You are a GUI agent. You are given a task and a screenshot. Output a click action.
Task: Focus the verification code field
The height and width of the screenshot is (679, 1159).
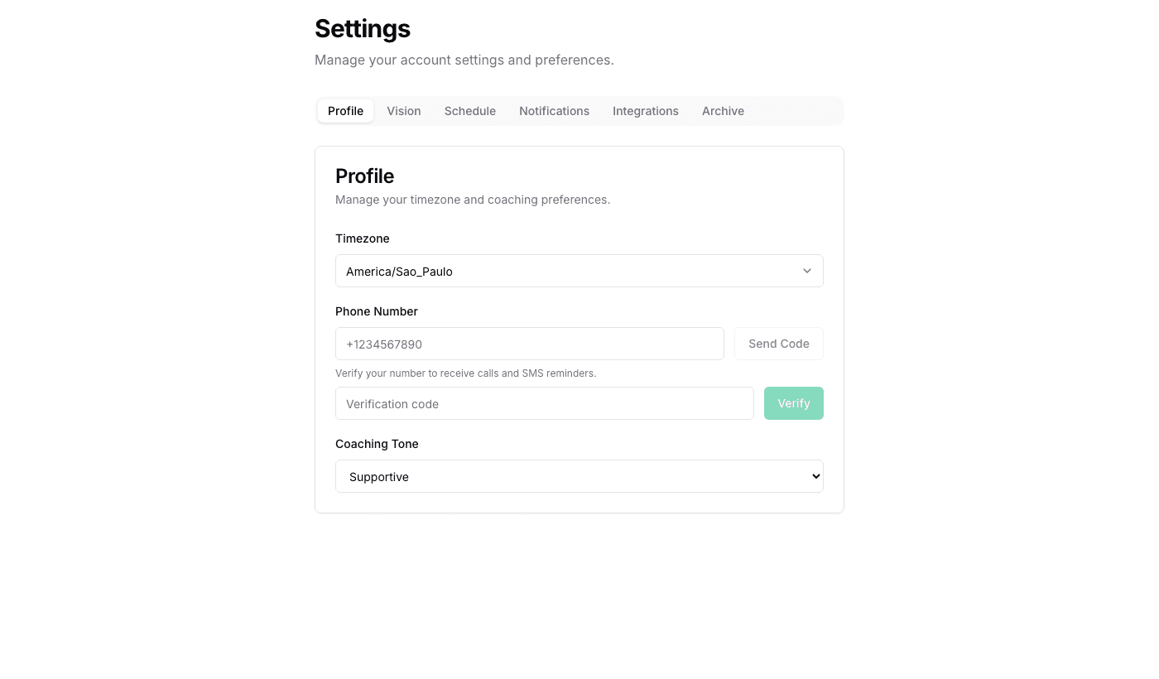click(x=544, y=403)
